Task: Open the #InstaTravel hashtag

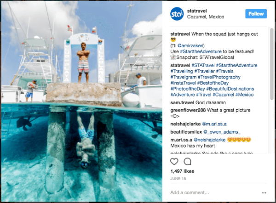Action: coord(185,83)
